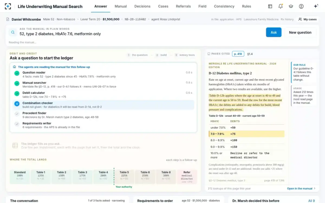Viewport: 325px width, 203px height.
Task: Select the Combination checker agent row
Action: point(103,105)
